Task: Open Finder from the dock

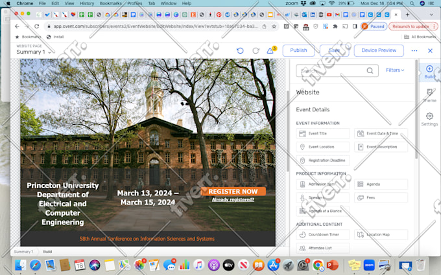Action: click(20, 265)
